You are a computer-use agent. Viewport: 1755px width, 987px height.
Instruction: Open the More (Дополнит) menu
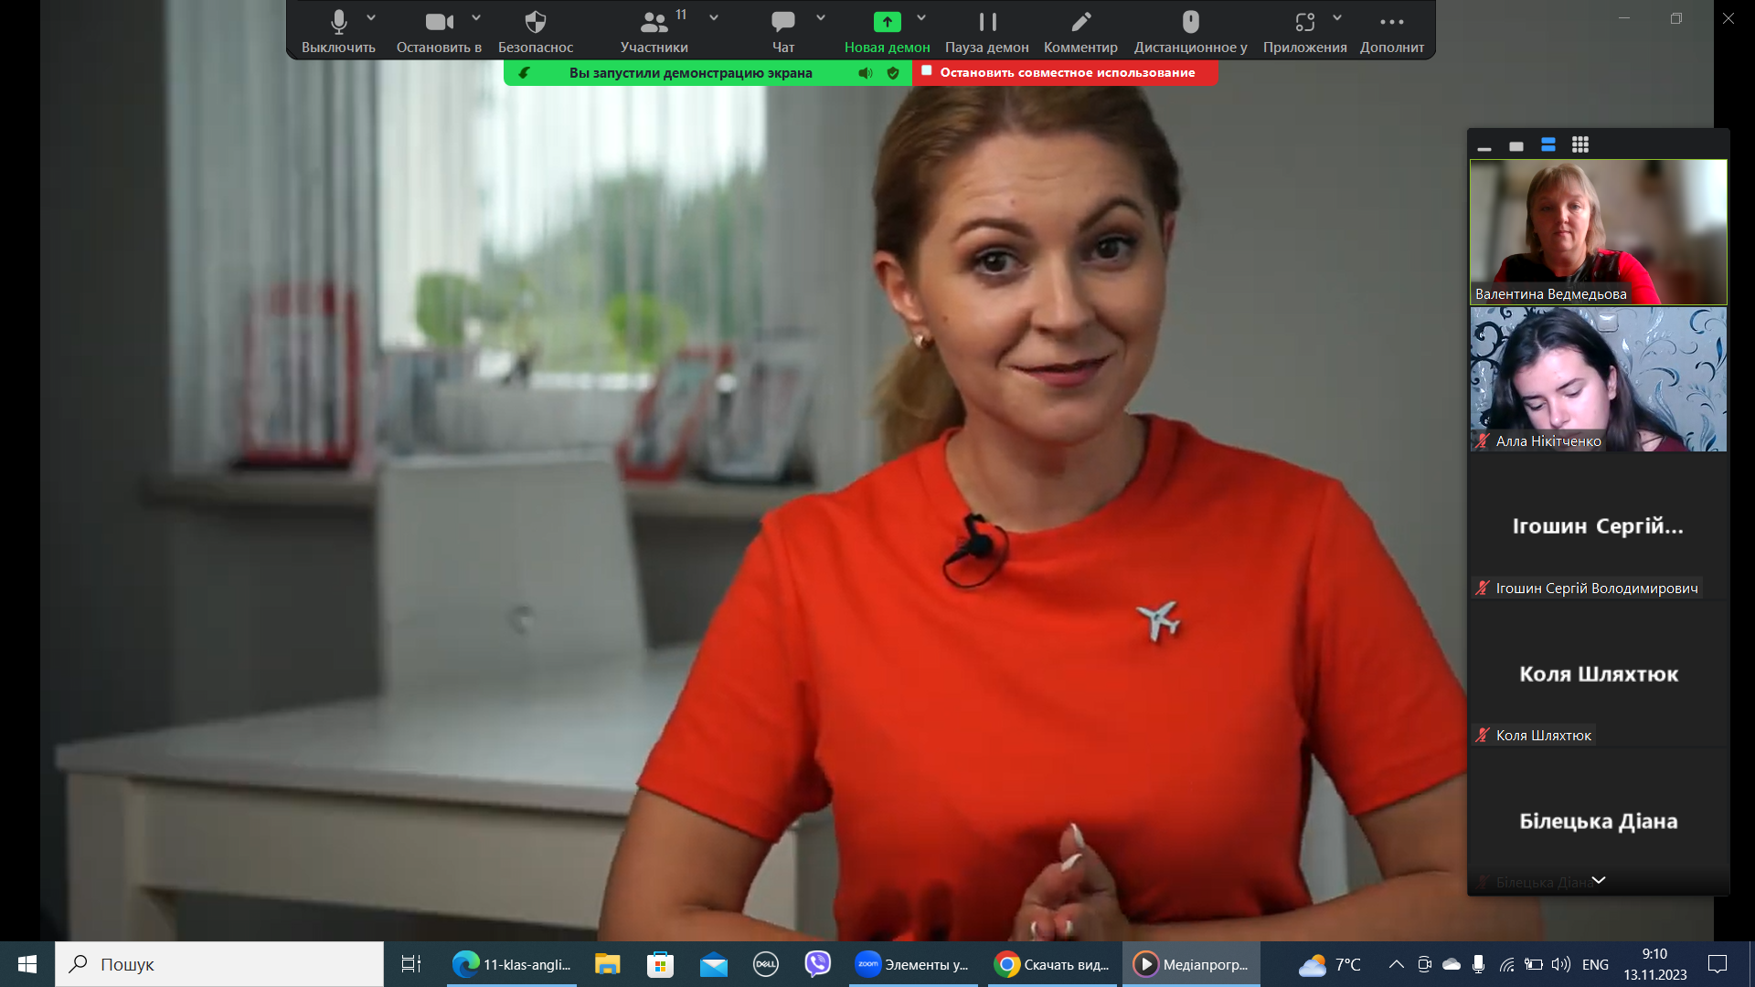(1391, 22)
